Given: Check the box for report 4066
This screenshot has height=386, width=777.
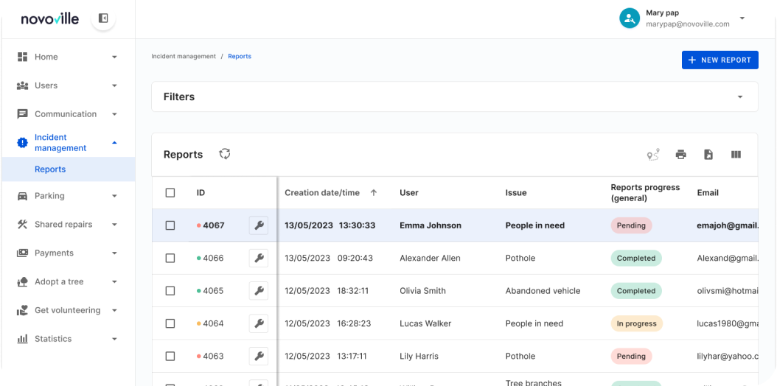Looking at the screenshot, I should point(170,259).
